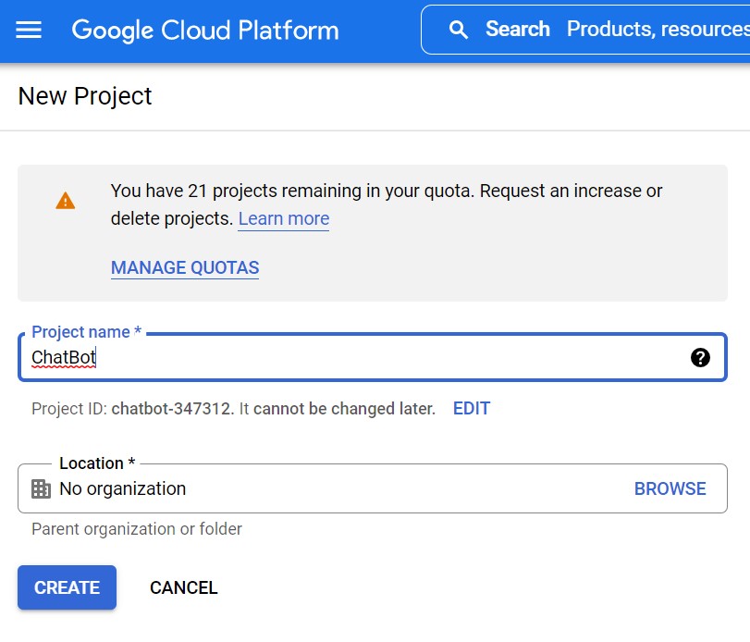Click the 'Project name *' field label
750x642 pixels.
(x=86, y=331)
